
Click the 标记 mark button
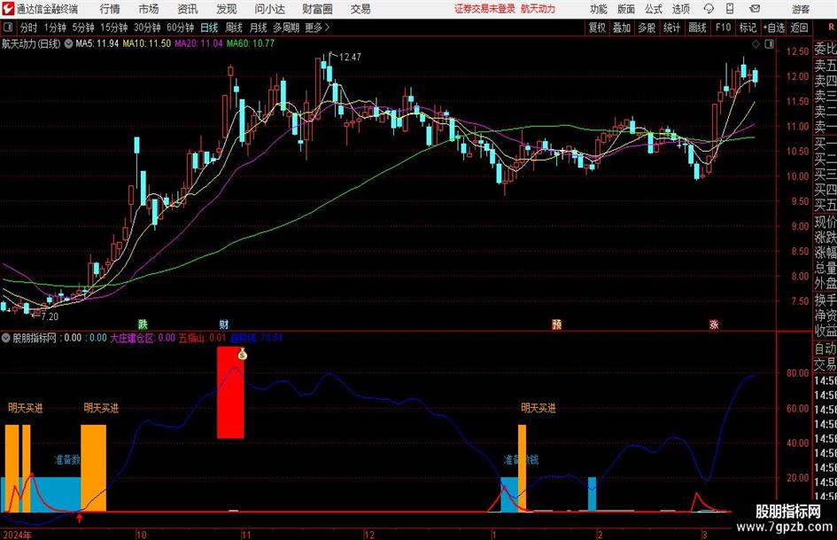click(x=748, y=27)
